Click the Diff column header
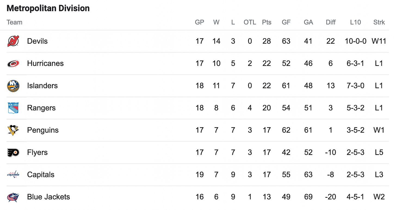This screenshot has height=210, width=396. point(331,22)
